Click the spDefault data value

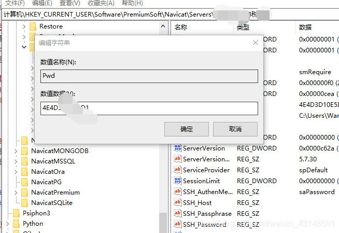(x=313, y=170)
